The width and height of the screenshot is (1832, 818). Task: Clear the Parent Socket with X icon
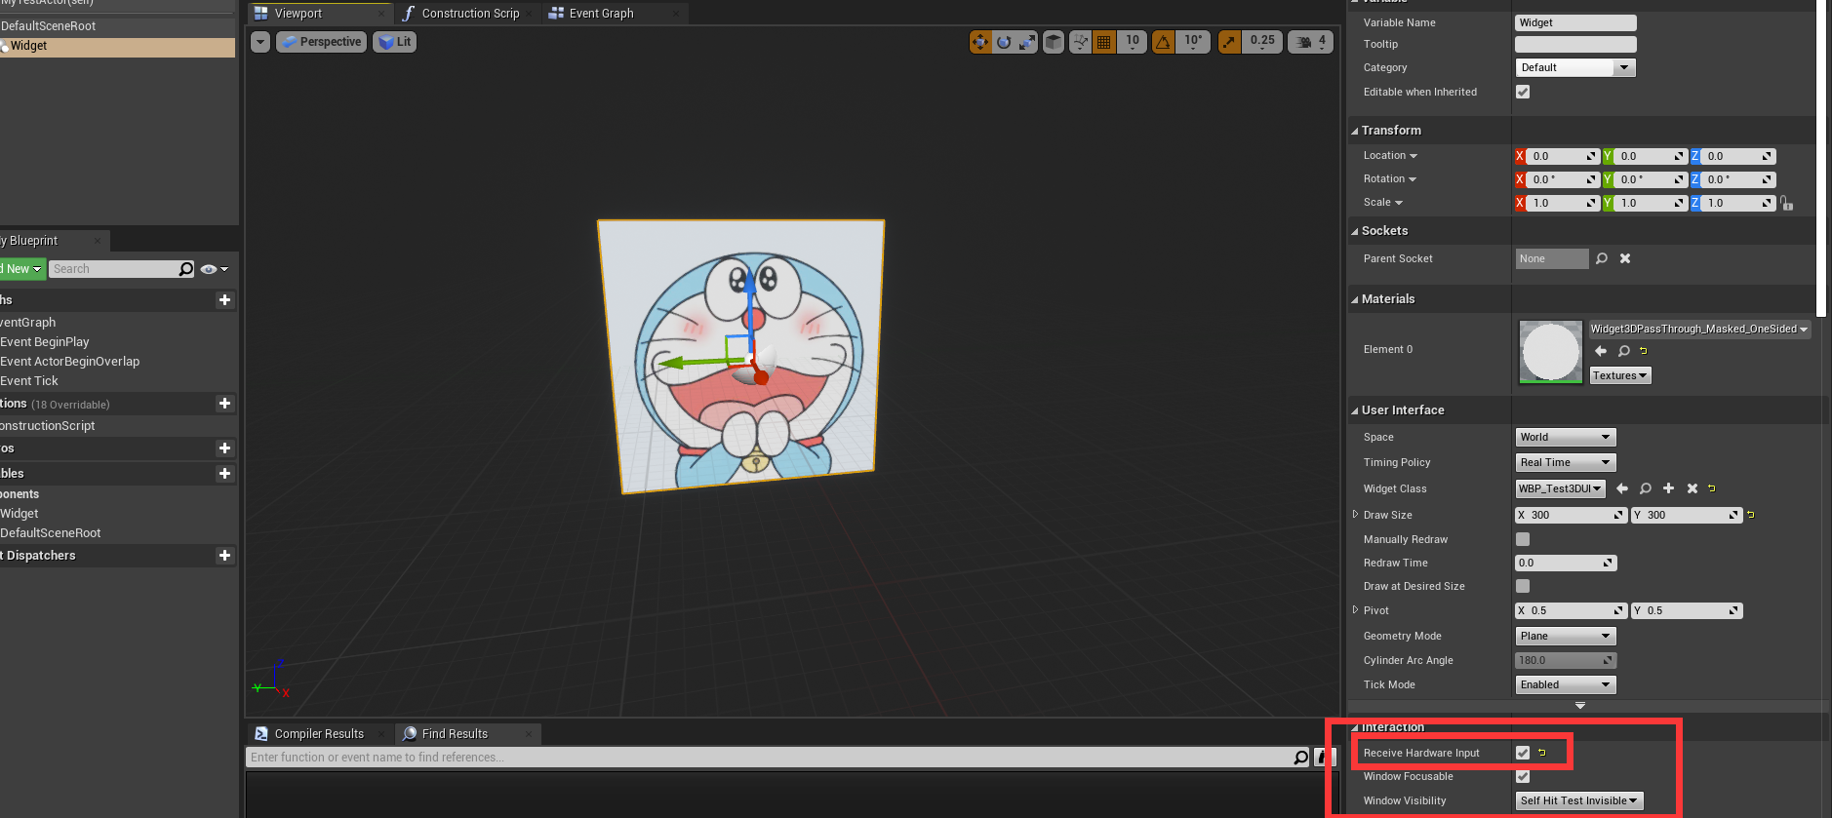tap(1625, 258)
